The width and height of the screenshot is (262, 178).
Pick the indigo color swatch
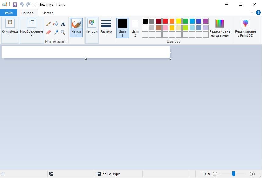(199, 21)
